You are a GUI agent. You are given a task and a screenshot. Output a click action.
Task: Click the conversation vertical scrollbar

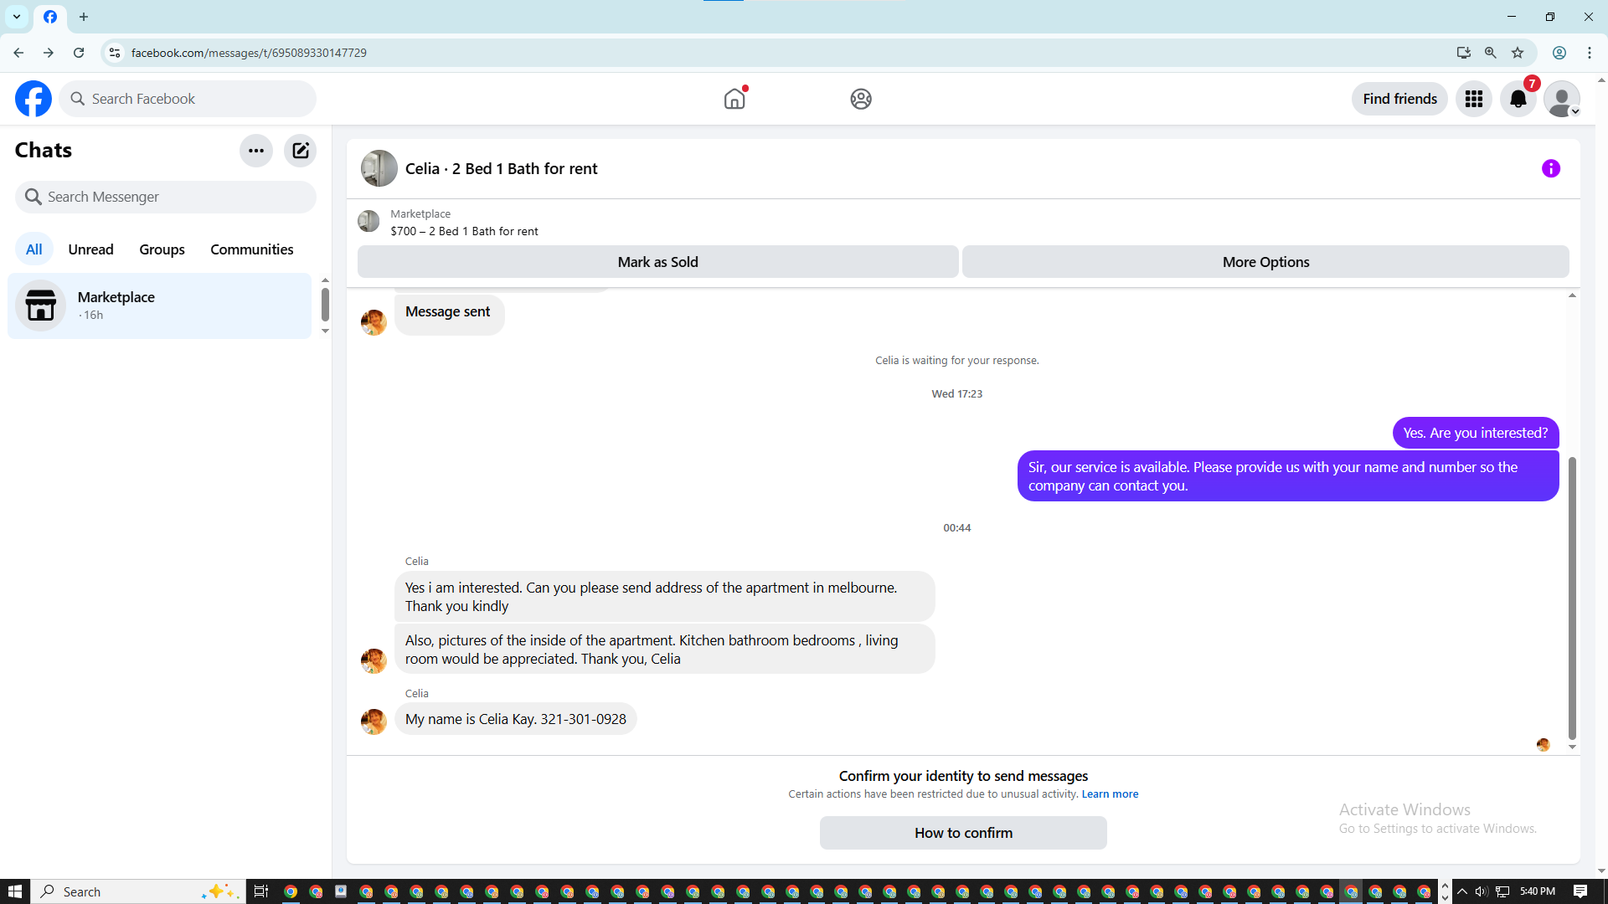pyautogui.click(x=1572, y=598)
